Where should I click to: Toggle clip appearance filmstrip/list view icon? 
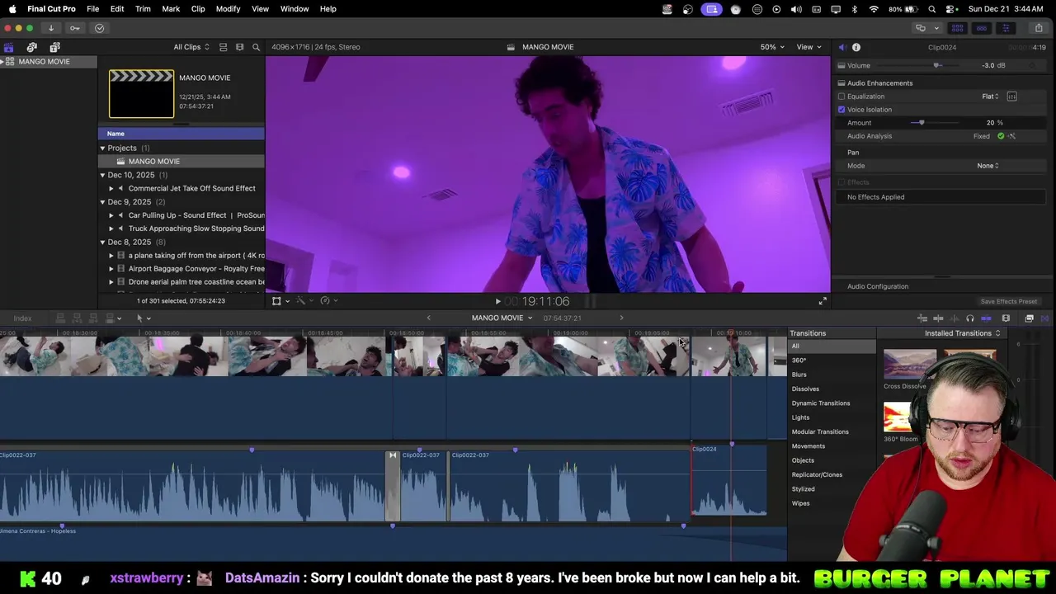pyautogui.click(x=223, y=47)
